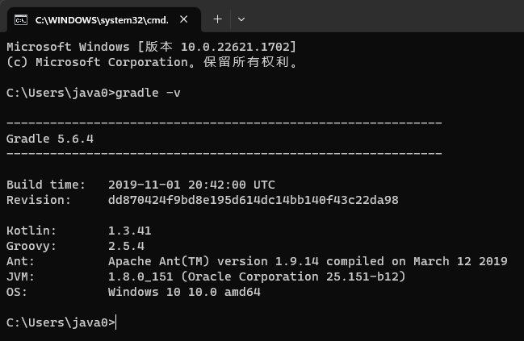Click the cmd icon in the tab
The image size is (524, 341).
pyautogui.click(x=22, y=19)
